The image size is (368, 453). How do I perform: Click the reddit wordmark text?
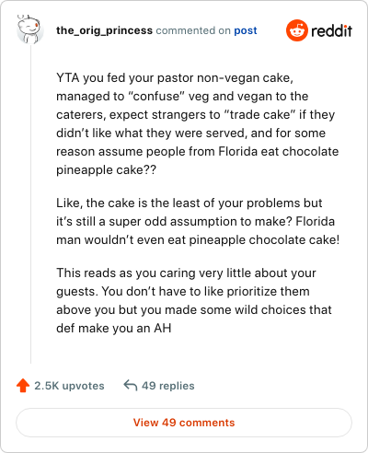[x=331, y=30]
